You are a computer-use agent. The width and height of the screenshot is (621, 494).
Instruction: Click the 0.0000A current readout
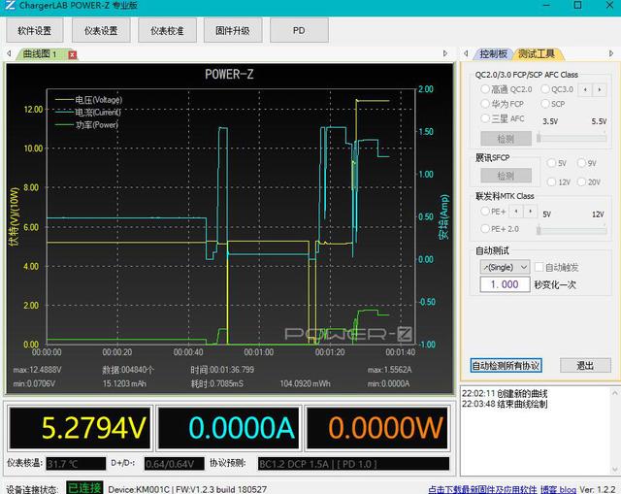pyautogui.click(x=229, y=428)
